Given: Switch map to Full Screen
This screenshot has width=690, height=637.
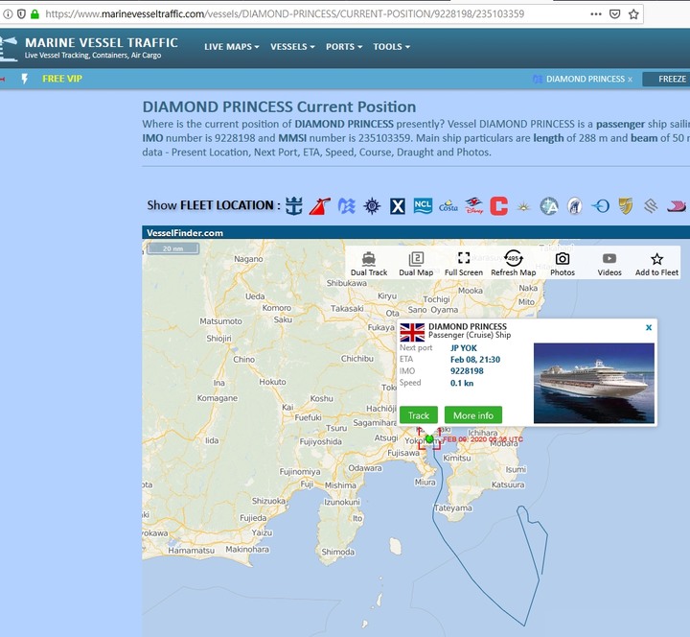Looking at the screenshot, I should pos(464,264).
